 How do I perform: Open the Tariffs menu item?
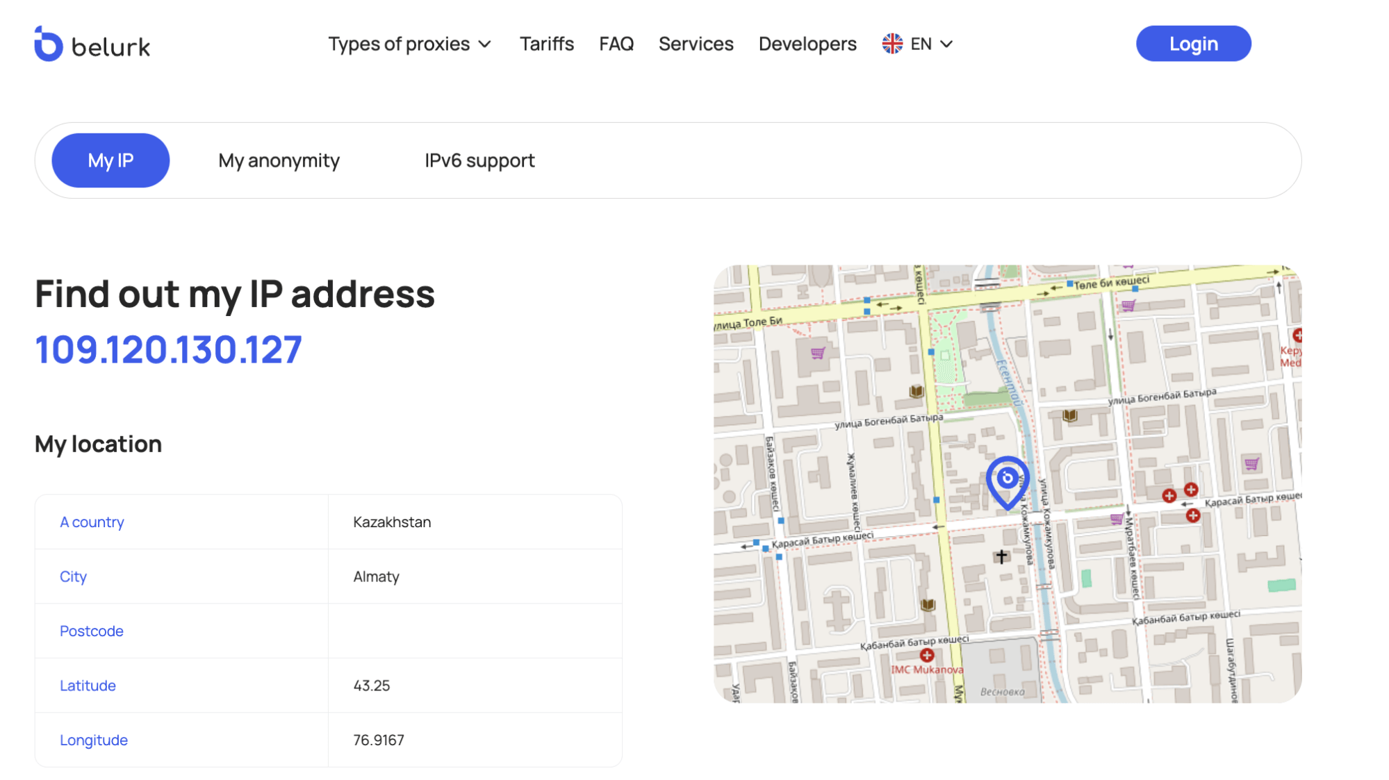[x=547, y=44]
